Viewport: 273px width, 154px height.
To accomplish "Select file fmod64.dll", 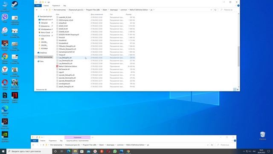I will click(63, 40).
